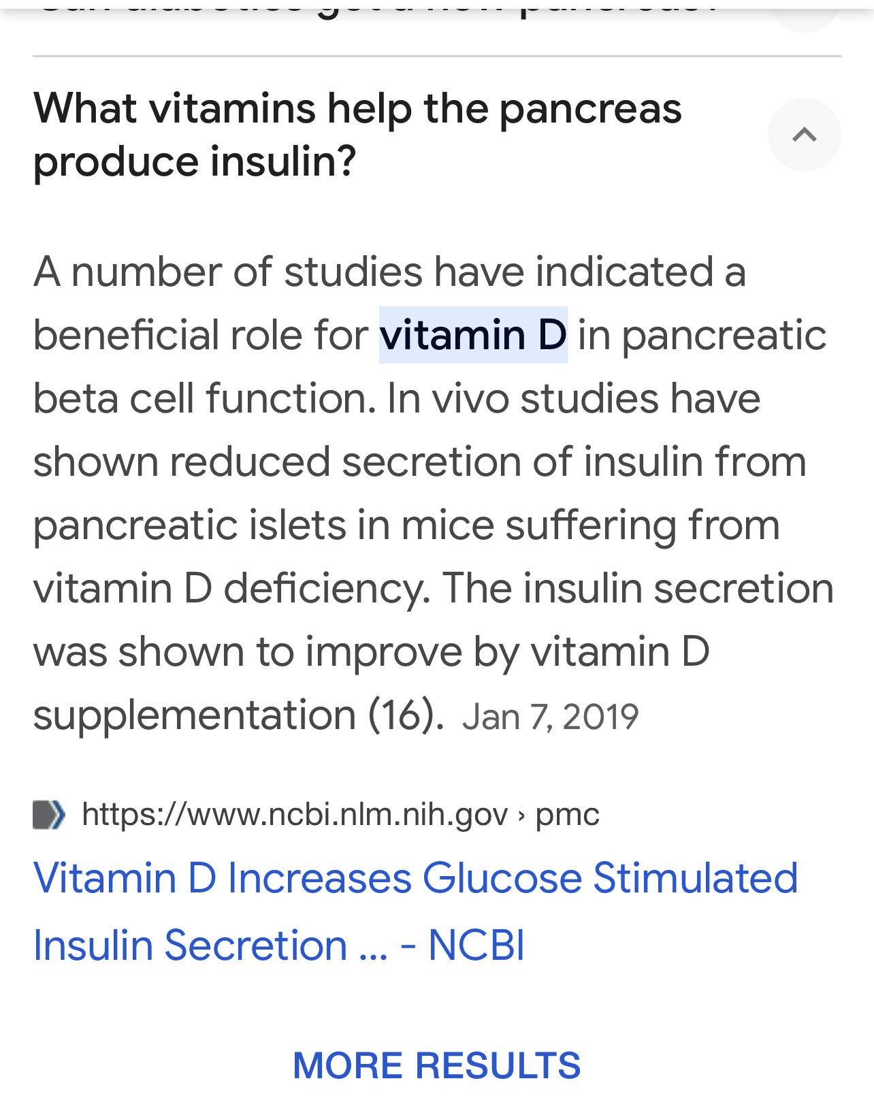Viewport: 874px width, 1098px height.
Task: Tap the "(16)" citation number
Action: click(x=406, y=715)
